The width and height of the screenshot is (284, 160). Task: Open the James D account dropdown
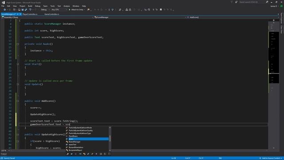pos(274,6)
